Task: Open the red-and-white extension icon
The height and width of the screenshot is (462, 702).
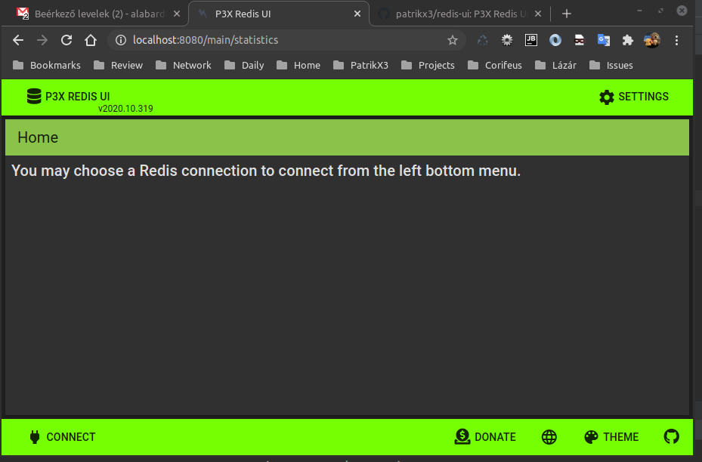Action: click(x=580, y=40)
